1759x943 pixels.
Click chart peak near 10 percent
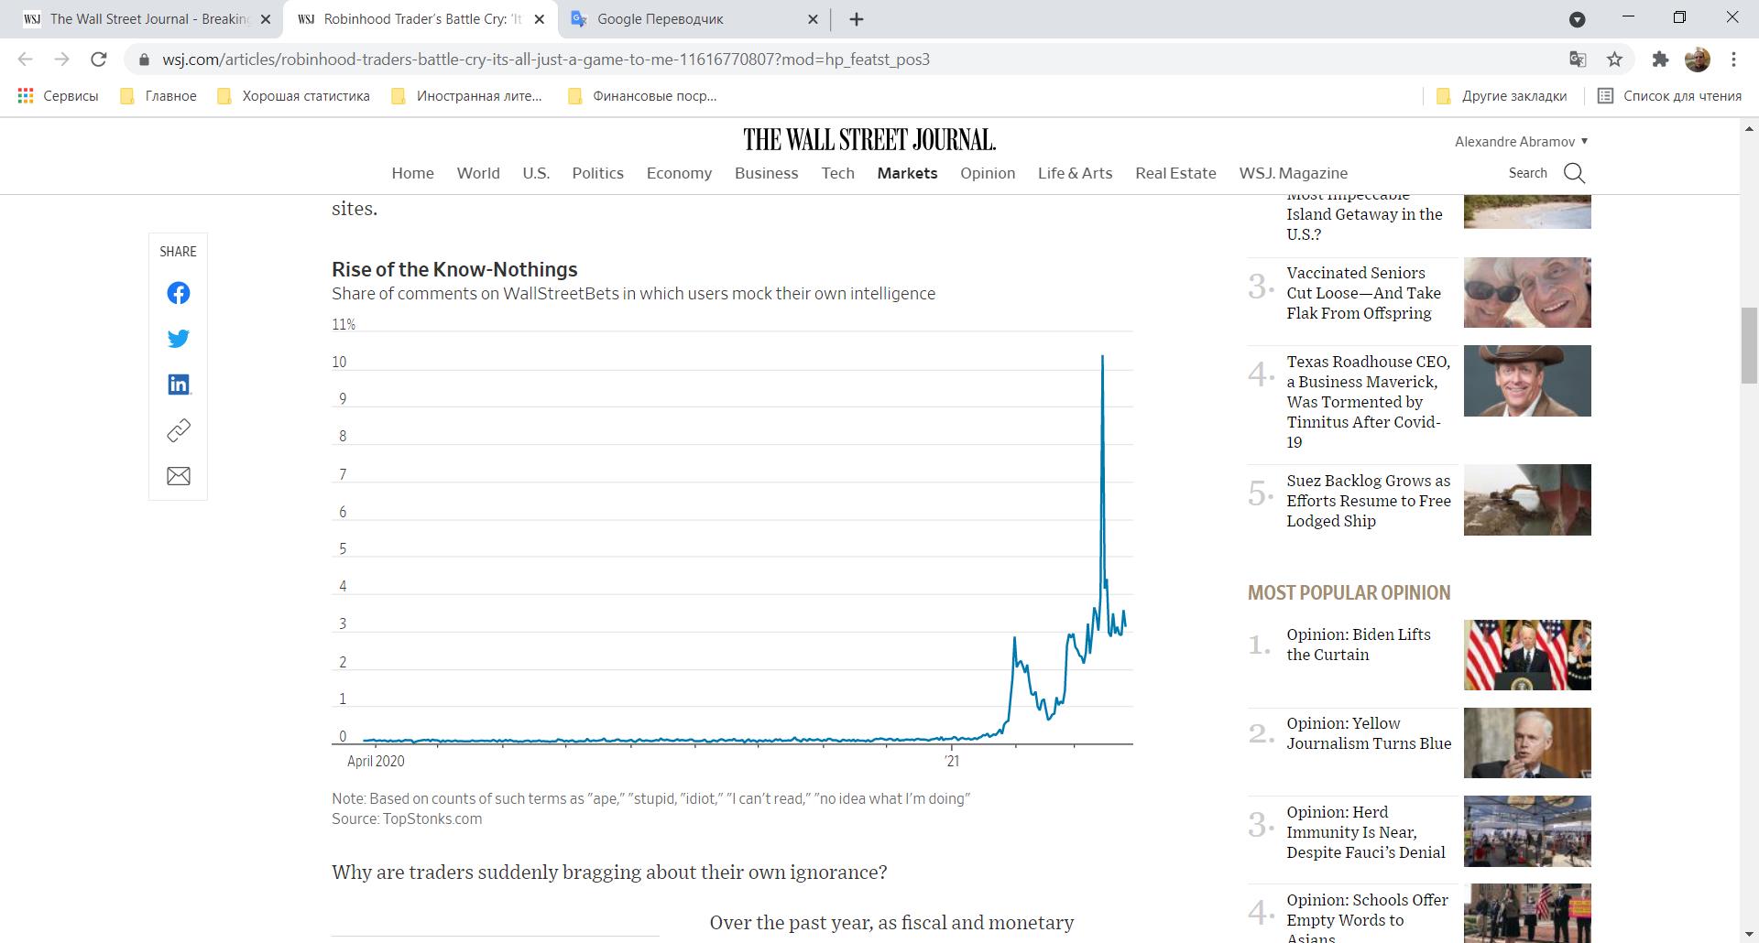(1102, 357)
